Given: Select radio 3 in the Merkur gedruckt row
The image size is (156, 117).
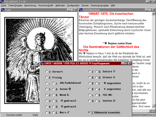Looking at the screenshot, I should point(47,101).
